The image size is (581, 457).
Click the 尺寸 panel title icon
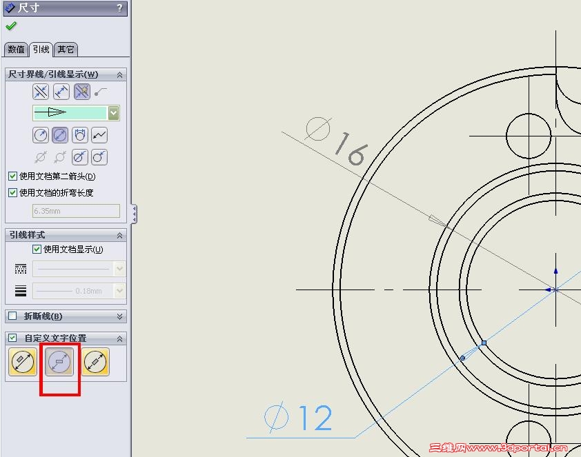click(10, 8)
